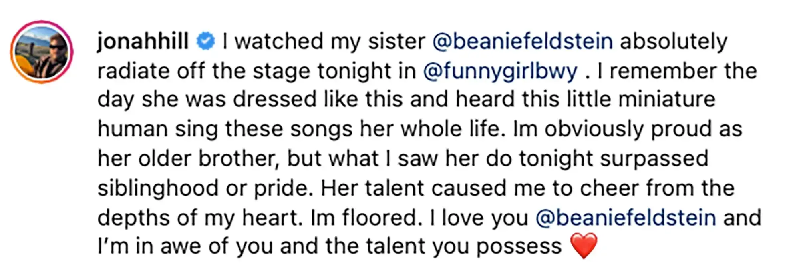Click the word "floored" in caption
Screen dimensions: 801x276
click(381, 218)
